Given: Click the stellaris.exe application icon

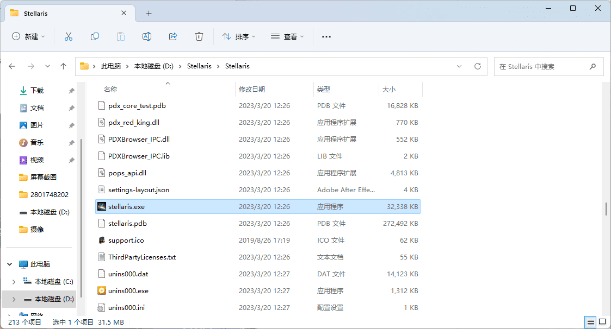Looking at the screenshot, I should coord(102,206).
